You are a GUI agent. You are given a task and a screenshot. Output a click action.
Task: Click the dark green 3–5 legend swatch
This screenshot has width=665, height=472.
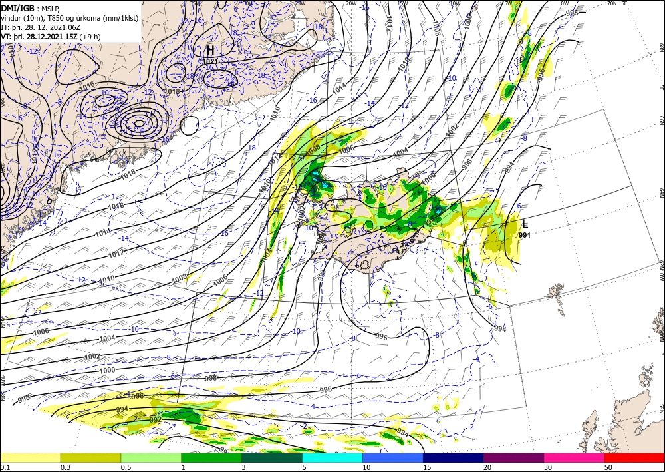click(272, 457)
